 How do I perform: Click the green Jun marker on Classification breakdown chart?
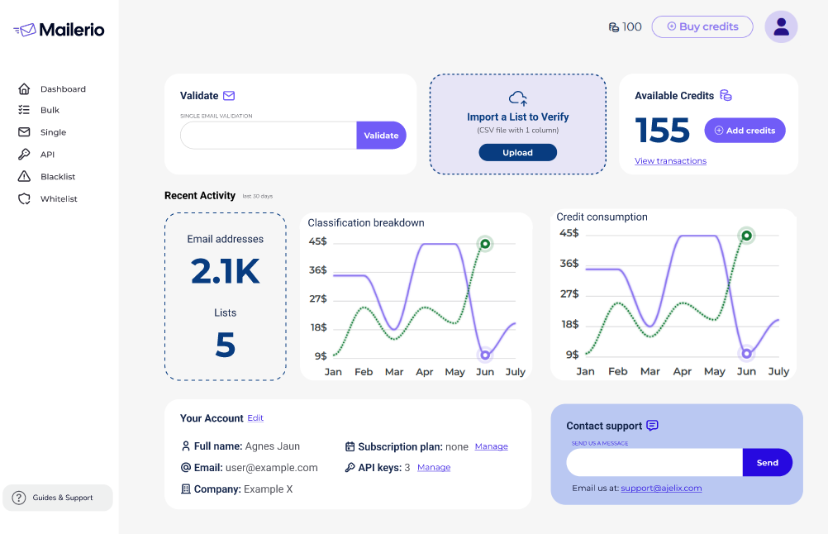point(485,244)
